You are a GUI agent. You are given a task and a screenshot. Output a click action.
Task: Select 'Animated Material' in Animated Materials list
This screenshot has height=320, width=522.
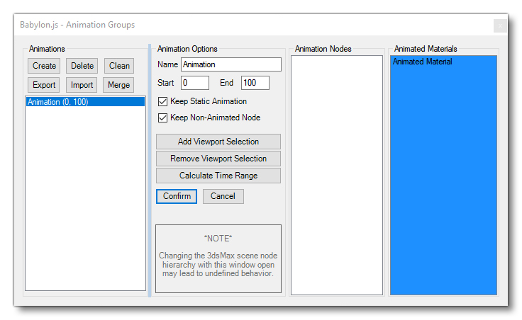(423, 62)
